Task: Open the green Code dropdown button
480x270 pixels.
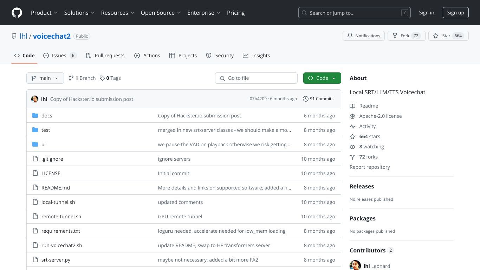Action: 322,78
